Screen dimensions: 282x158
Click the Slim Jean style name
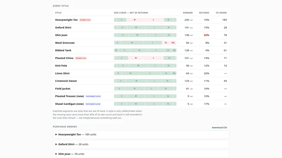(x=61, y=35)
